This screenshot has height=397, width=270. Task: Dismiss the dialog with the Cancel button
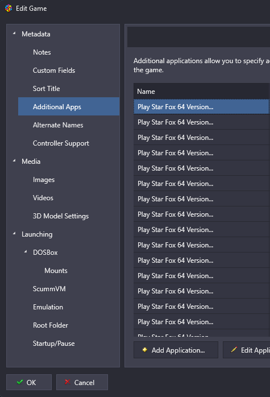82,382
